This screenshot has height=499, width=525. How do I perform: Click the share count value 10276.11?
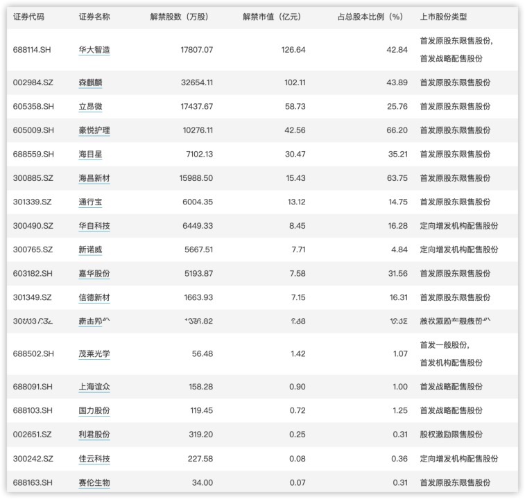198,130
